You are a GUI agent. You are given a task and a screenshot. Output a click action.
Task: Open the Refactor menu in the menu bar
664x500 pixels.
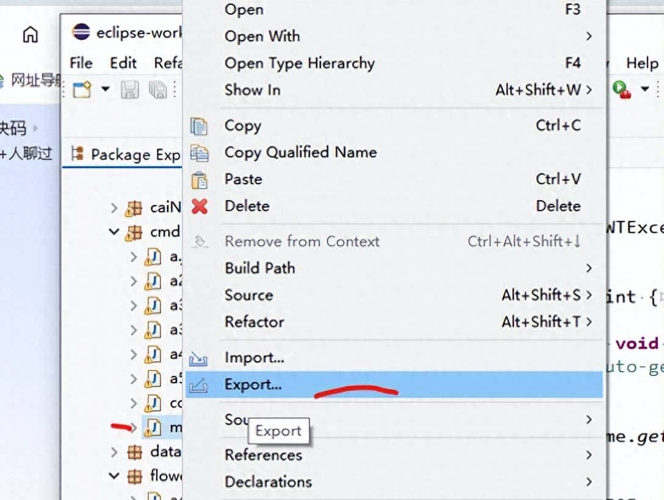tap(168, 63)
